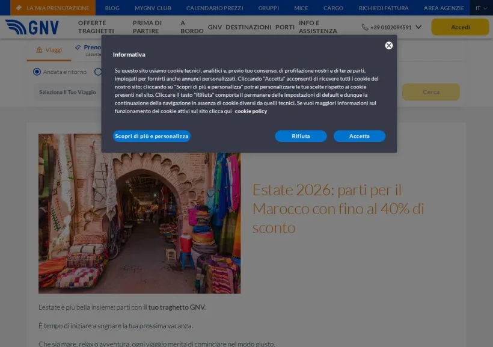Open DESTINAZIONI menu
This screenshot has width=493, height=347.
tap(248, 27)
